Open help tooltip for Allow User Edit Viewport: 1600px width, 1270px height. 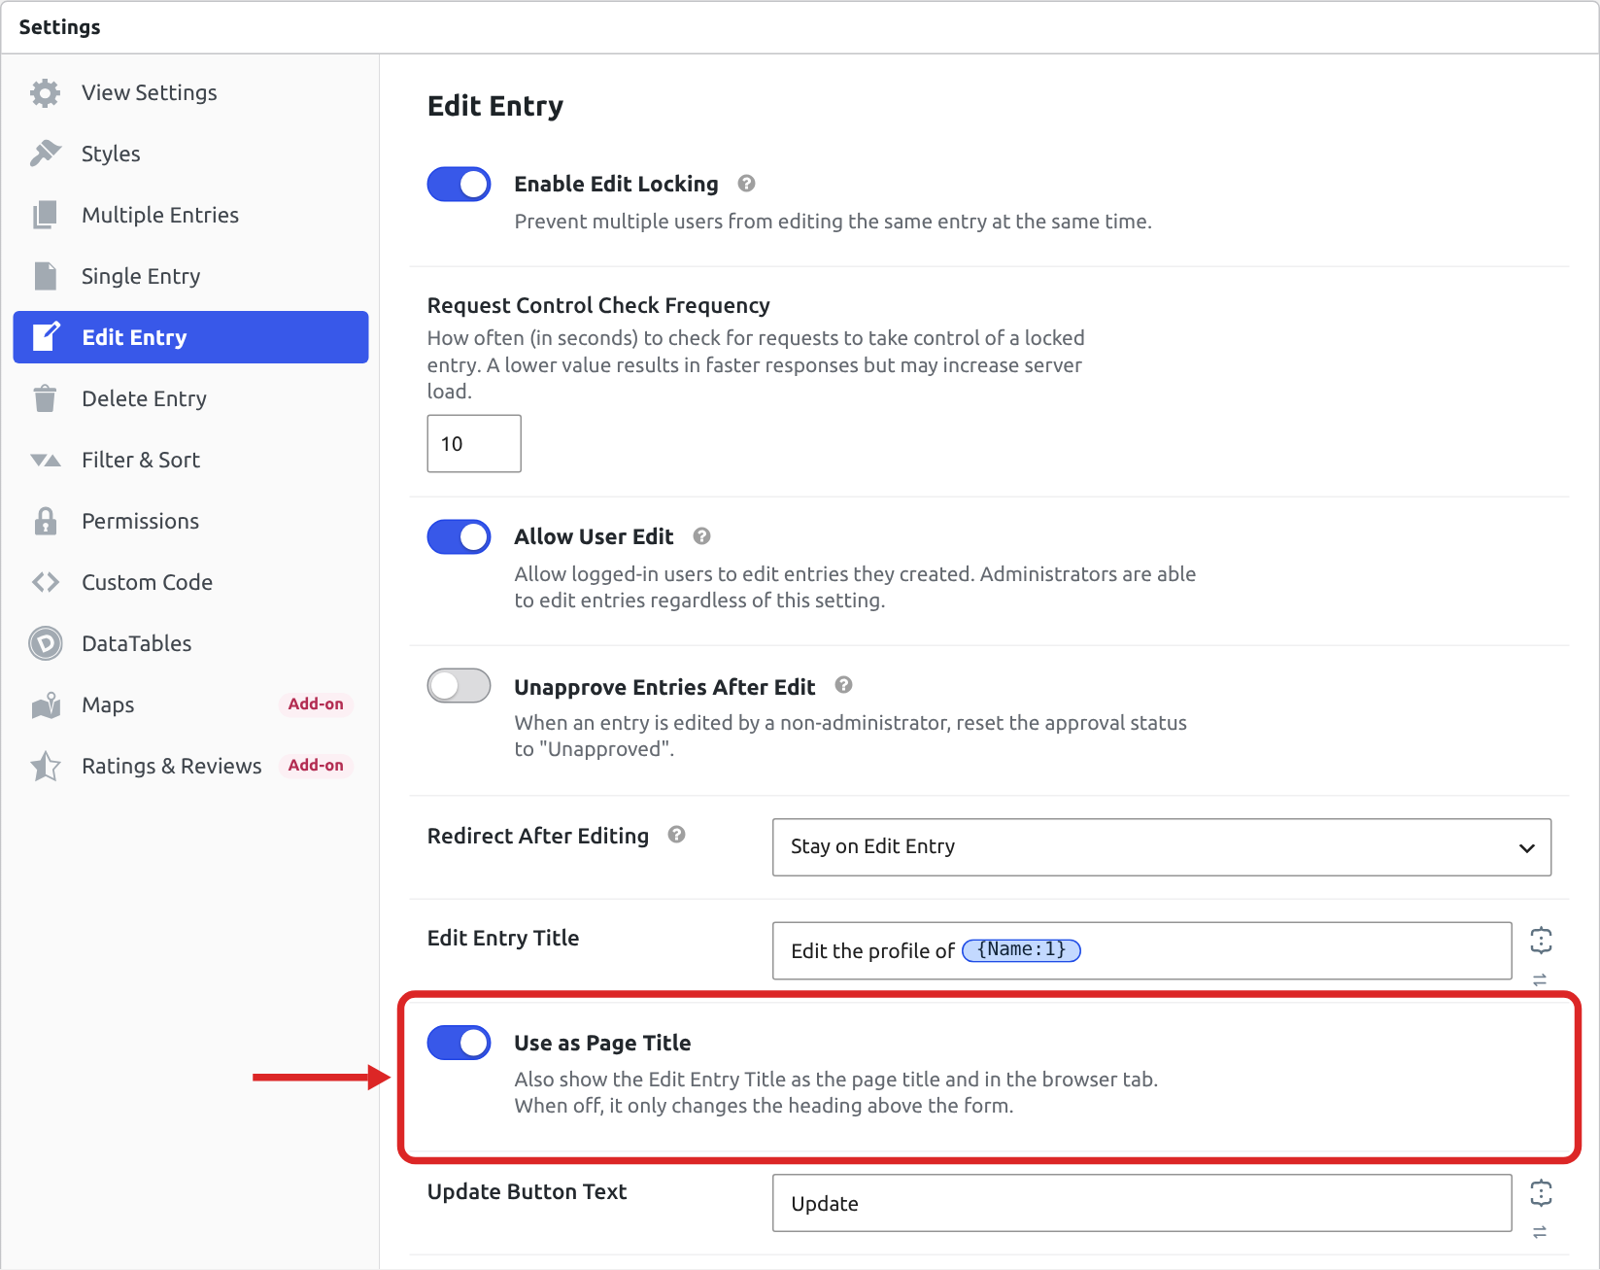[x=701, y=536]
